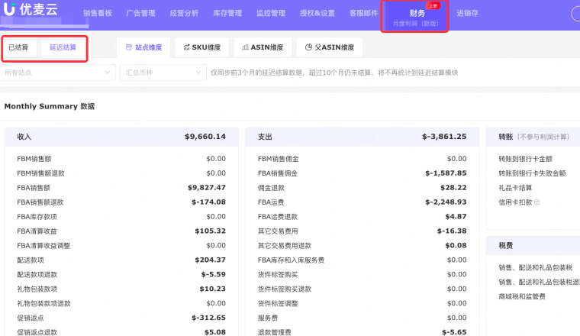Select the ASIN维度 tab
The image size is (580, 336).
coord(263,47)
